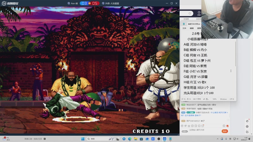
Task: Open the 文件 menu in Notepad
Action: [x=184, y=28]
